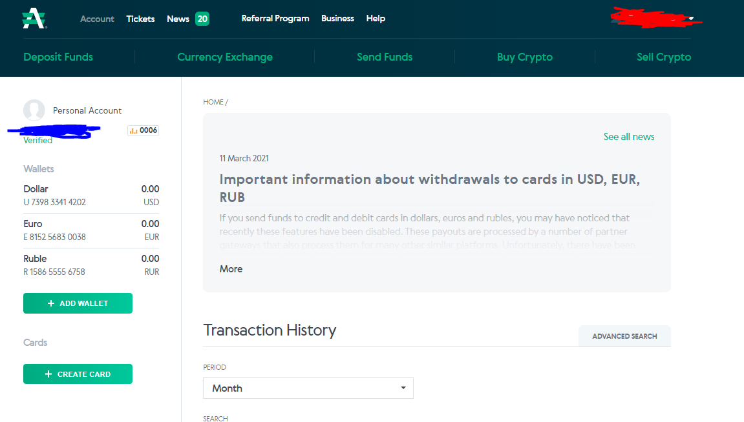
Task: Click the Transaction History heading
Action: [270, 330]
